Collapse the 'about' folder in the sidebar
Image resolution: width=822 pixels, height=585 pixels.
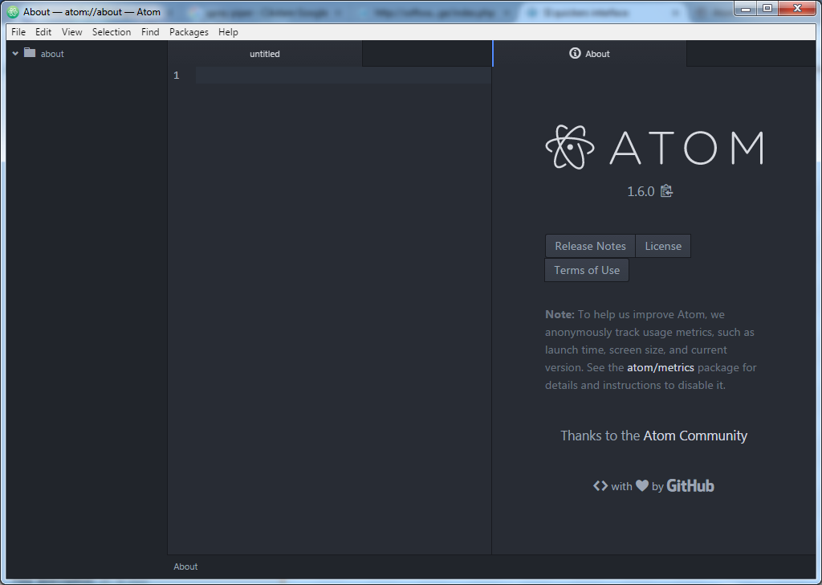14,53
